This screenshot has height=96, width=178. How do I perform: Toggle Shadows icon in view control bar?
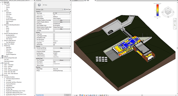point(86,95)
